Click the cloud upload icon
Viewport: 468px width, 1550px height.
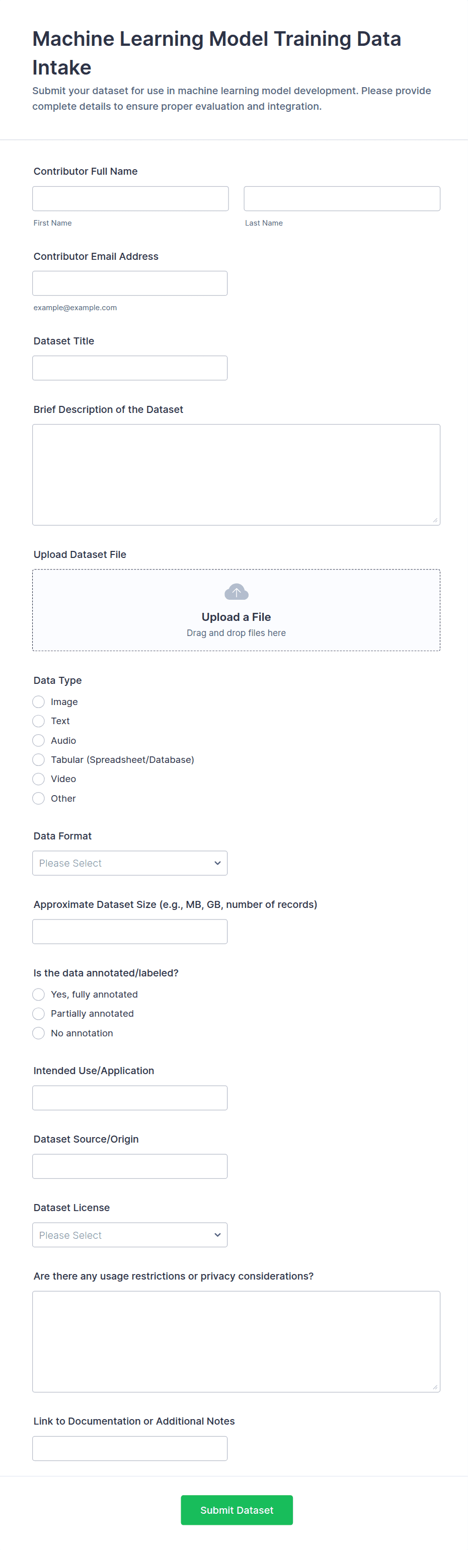click(x=236, y=592)
